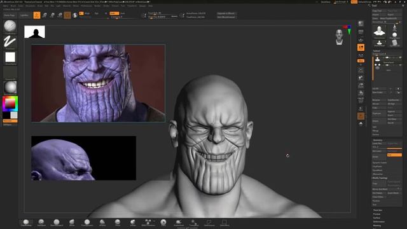Open the Brush menu

(13, 6)
